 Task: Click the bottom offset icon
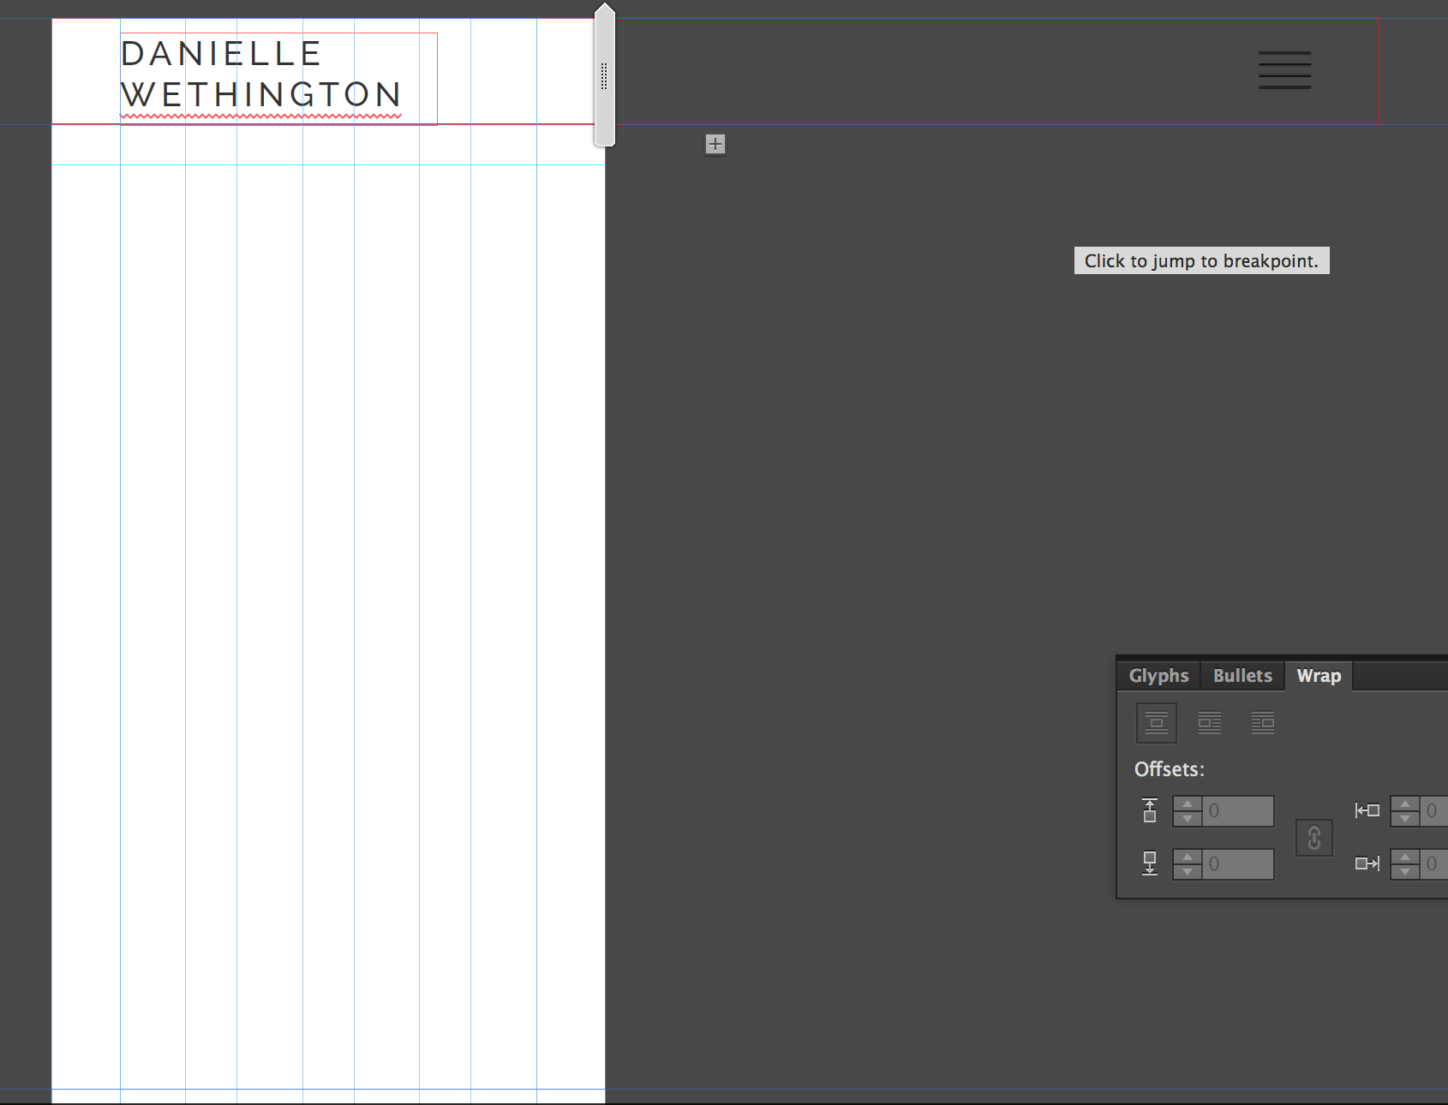point(1150,863)
